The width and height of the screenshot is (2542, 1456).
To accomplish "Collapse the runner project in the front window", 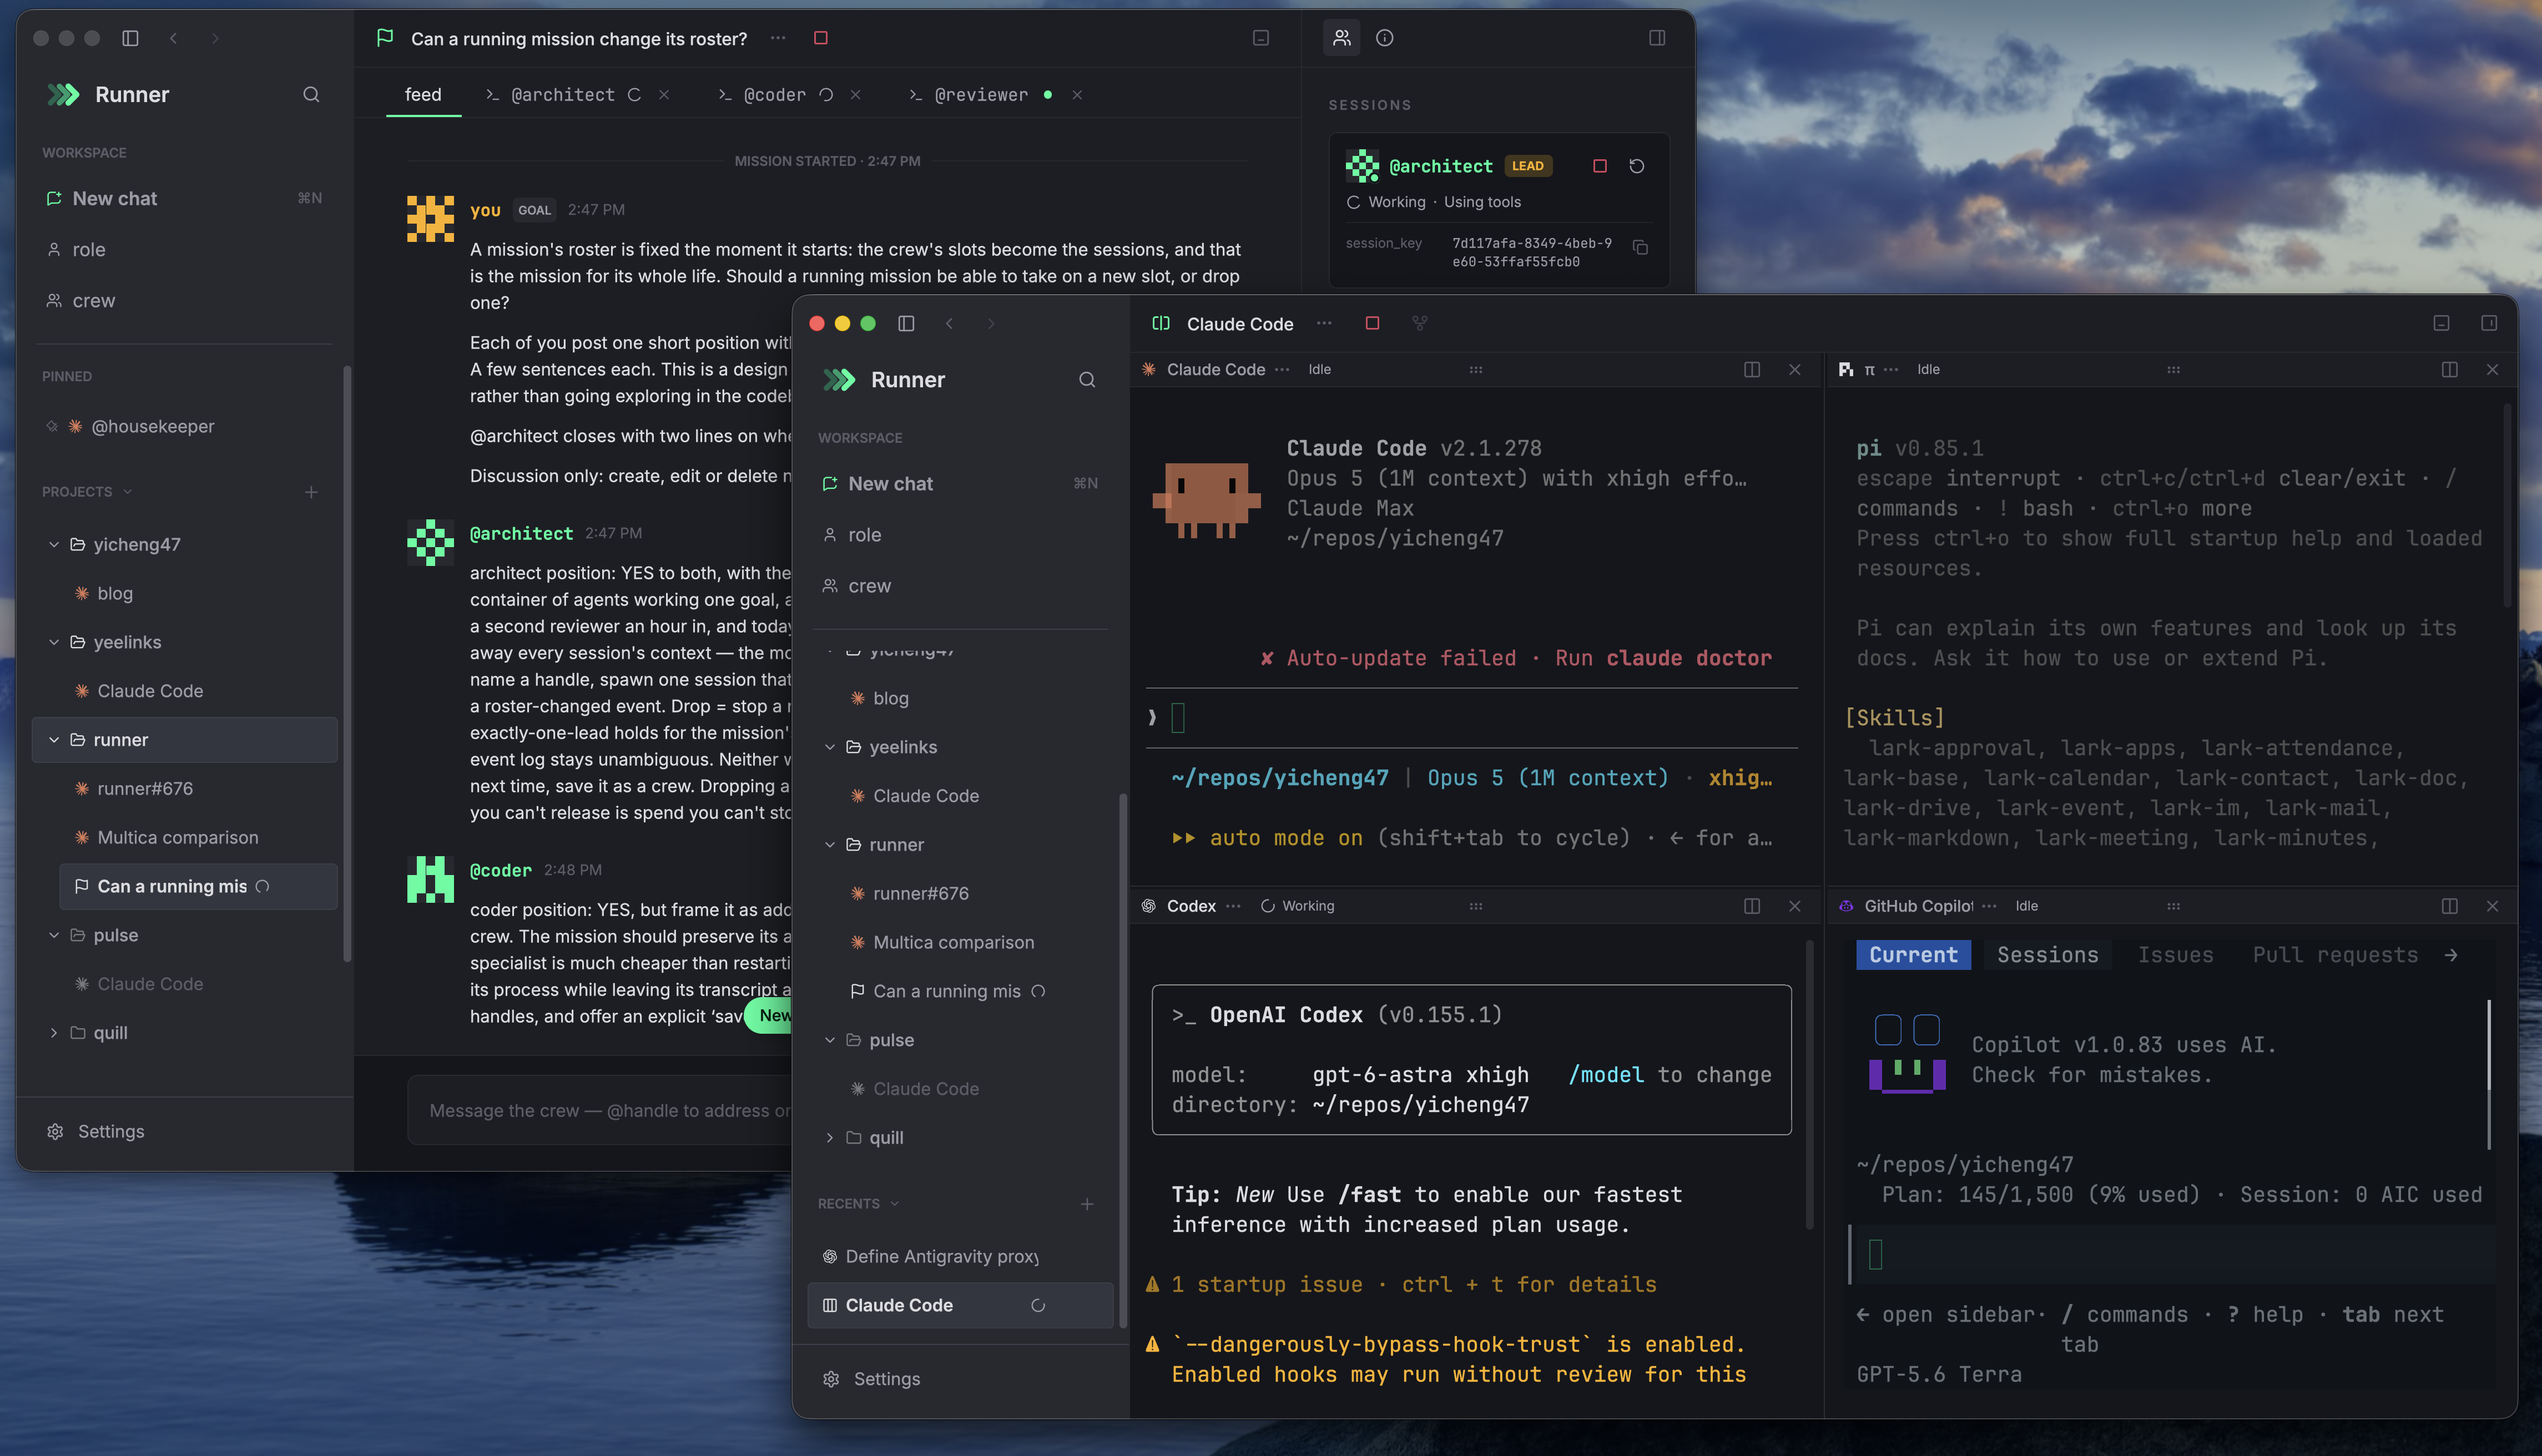I will (830, 844).
